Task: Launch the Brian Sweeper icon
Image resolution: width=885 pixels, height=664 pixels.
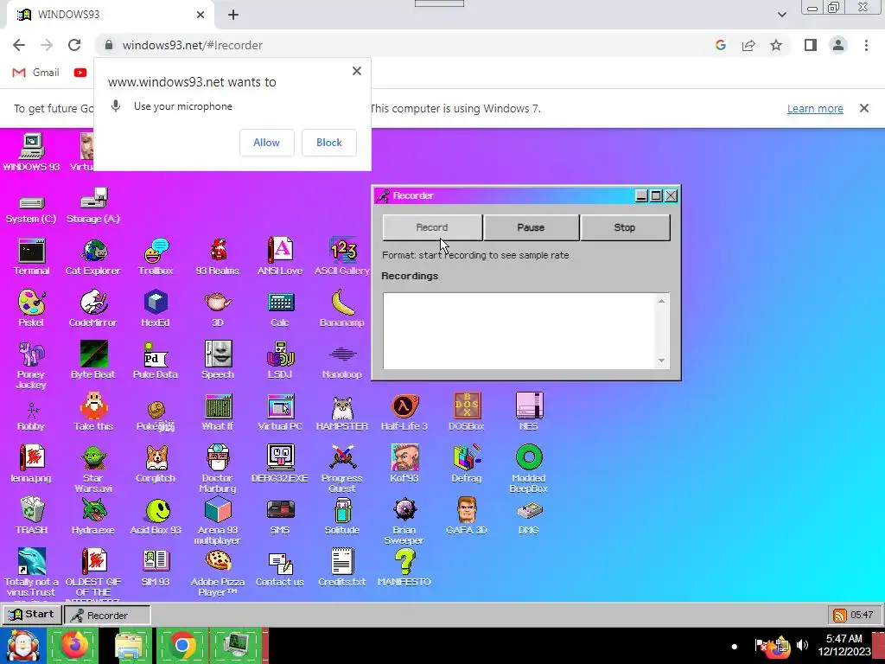Action: (404, 520)
